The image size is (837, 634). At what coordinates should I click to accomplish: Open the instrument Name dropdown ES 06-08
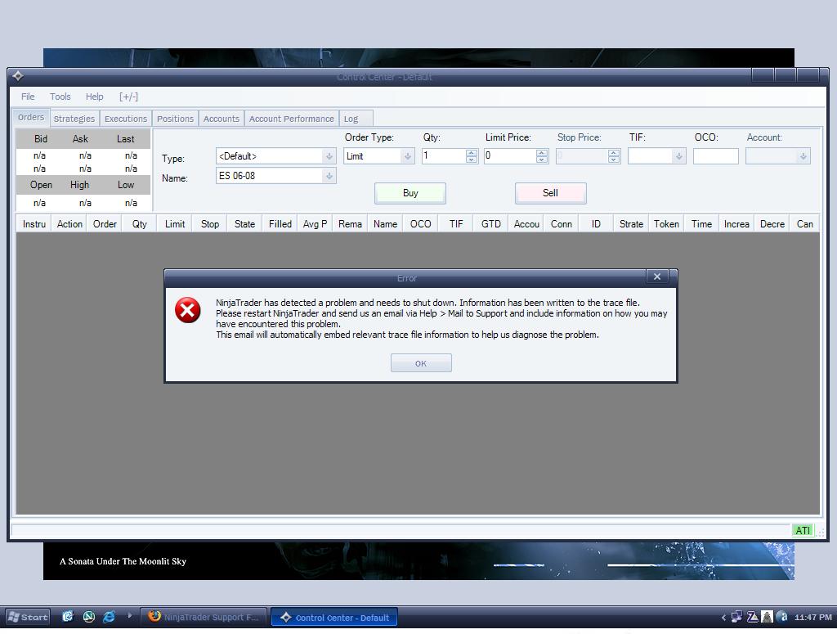point(329,176)
